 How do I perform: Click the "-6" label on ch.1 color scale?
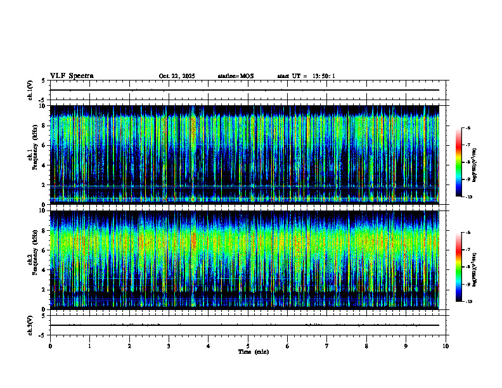[x=468, y=128]
